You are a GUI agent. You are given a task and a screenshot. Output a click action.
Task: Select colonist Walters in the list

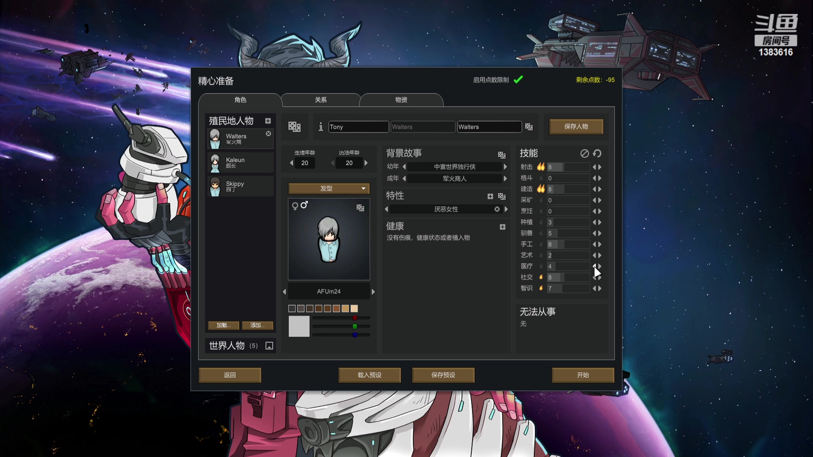(x=240, y=139)
